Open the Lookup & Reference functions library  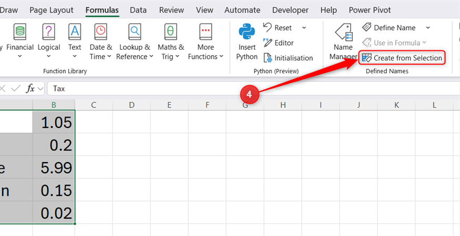tap(135, 41)
